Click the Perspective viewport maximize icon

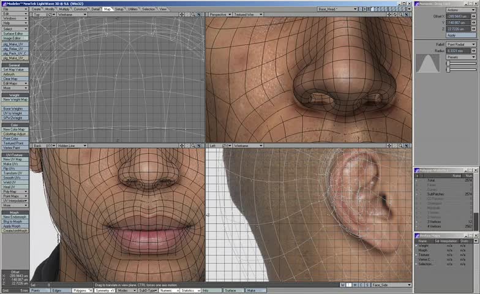click(408, 14)
